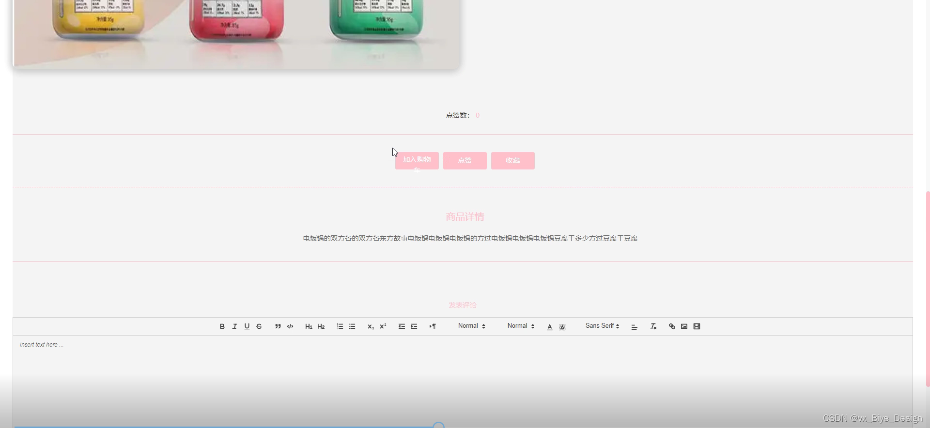Toggle bold formatting in the editor
The image size is (930, 428).
222,326
